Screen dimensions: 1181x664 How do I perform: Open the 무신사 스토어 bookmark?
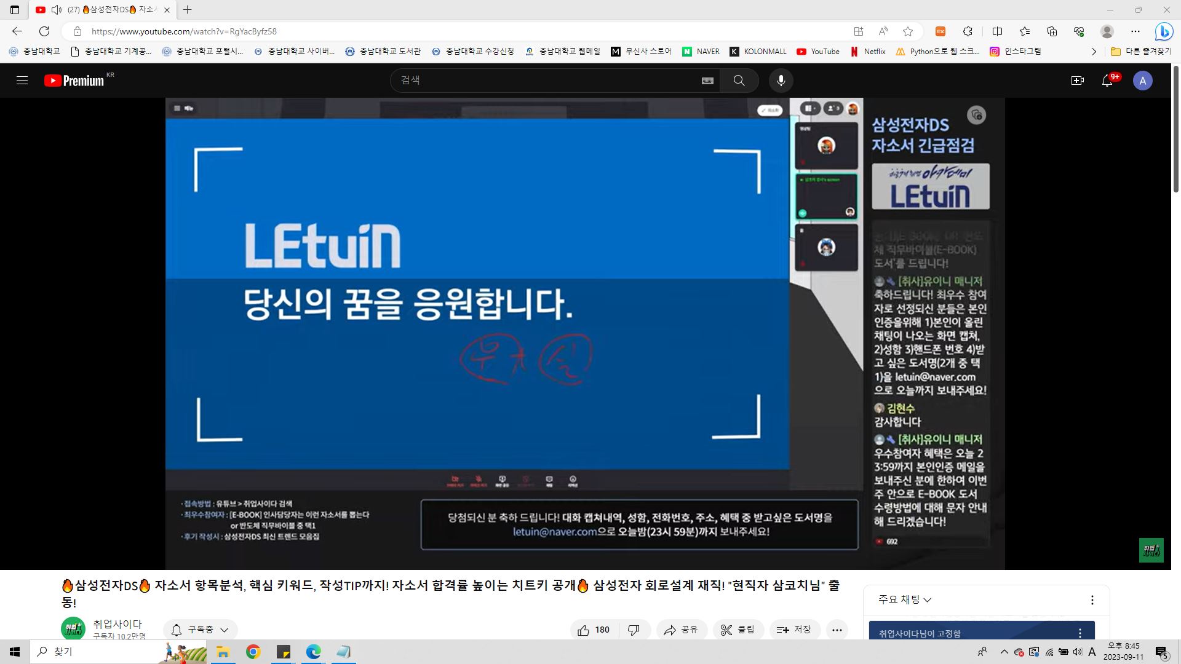click(641, 52)
